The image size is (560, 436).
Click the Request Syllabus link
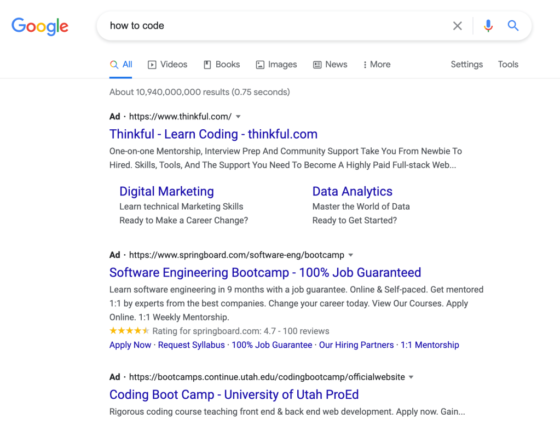pos(191,345)
